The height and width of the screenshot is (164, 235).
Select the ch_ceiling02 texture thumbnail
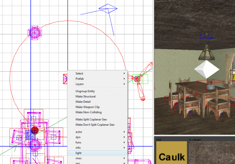point(212,153)
